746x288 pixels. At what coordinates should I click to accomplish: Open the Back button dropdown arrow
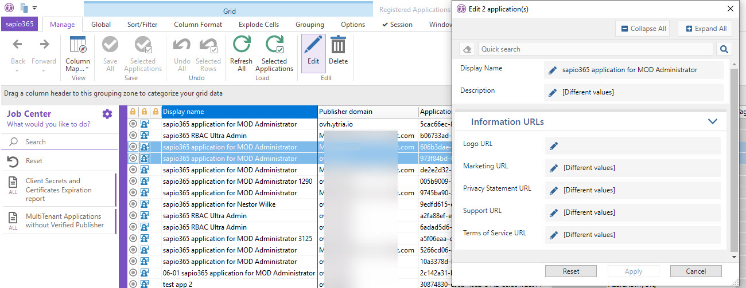point(18,70)
